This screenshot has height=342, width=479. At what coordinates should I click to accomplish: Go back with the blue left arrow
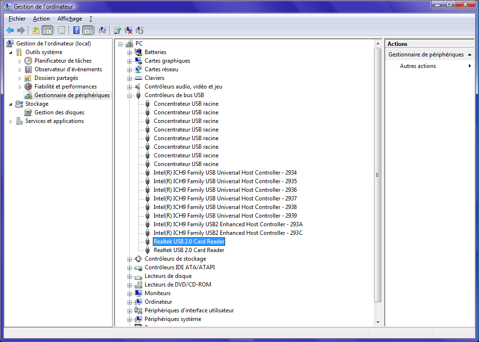[x=10, y=30]
